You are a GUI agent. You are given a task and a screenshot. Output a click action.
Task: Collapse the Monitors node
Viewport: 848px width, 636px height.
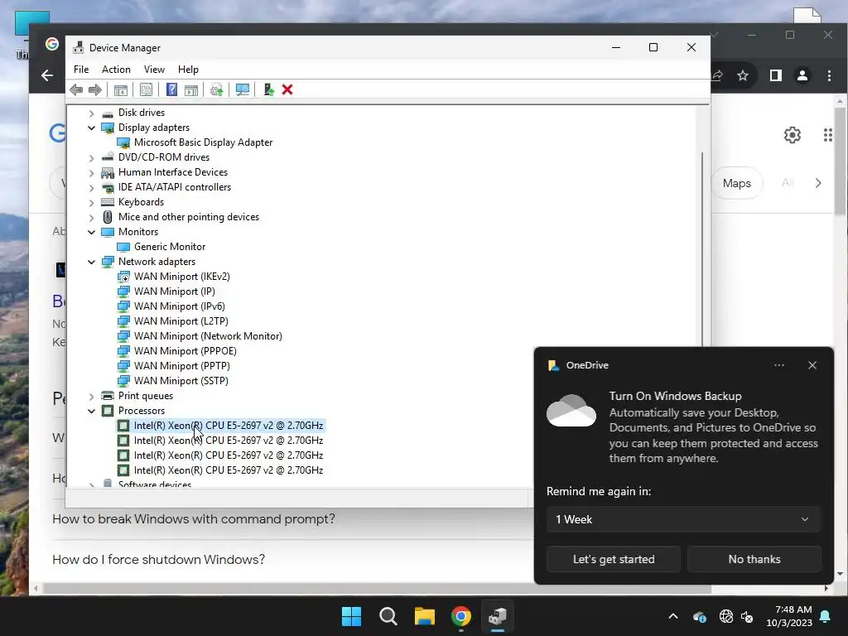click(x=91, y=232)
